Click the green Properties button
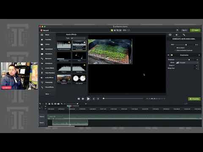 pyautogui.click(x=194, y=99)
